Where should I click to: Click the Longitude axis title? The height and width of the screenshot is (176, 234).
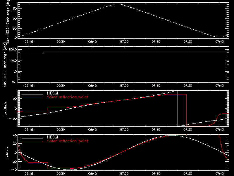[x=5, y=109]
